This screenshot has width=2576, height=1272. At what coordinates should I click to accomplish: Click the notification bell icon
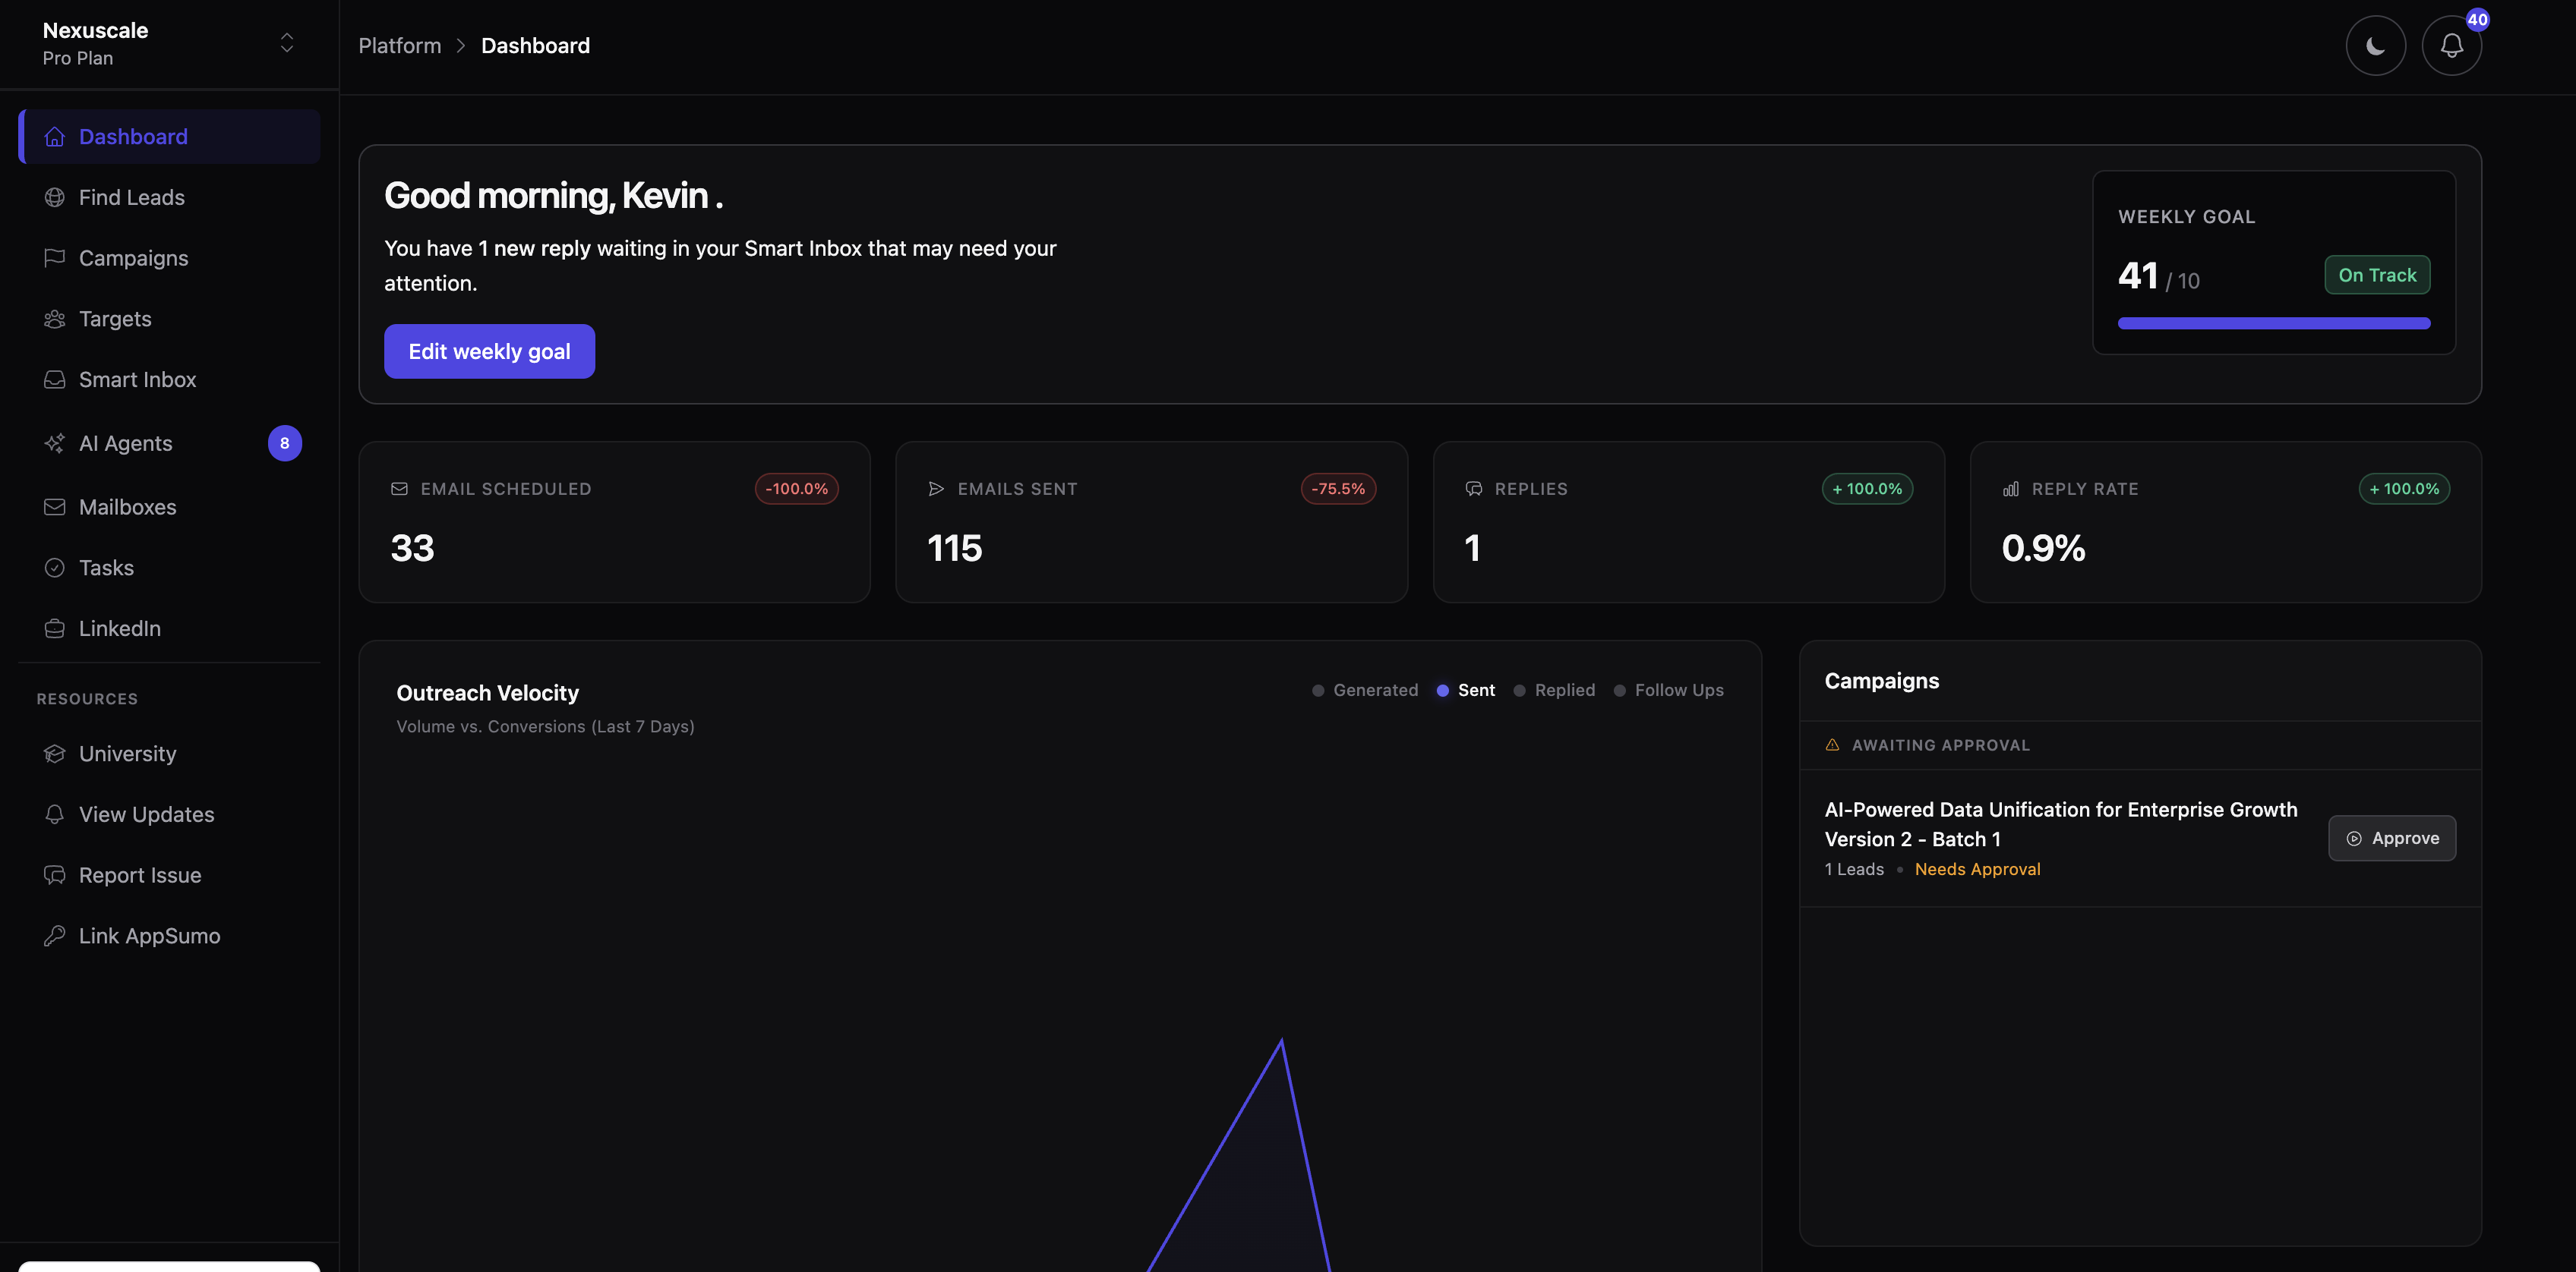pos(2451,45)
